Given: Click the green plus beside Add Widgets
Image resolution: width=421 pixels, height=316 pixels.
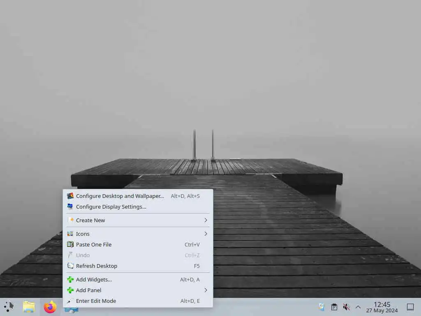Looking at the screenshot, I should pyautogui.click(x=70, y=279).
